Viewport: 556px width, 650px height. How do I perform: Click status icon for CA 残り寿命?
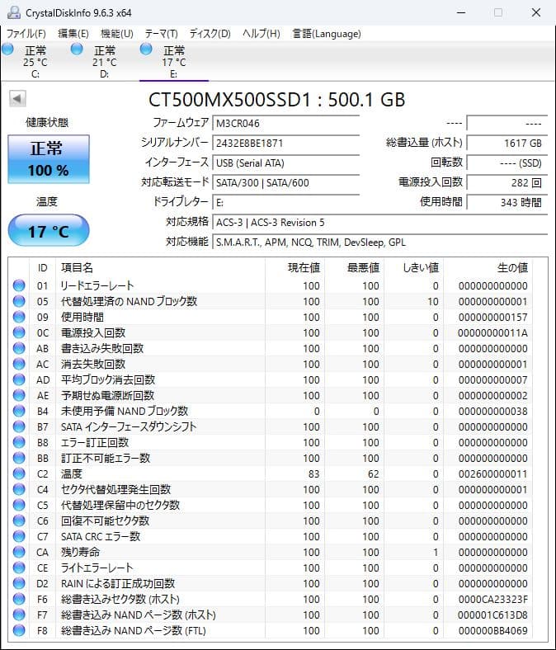(x=19, y=552)
